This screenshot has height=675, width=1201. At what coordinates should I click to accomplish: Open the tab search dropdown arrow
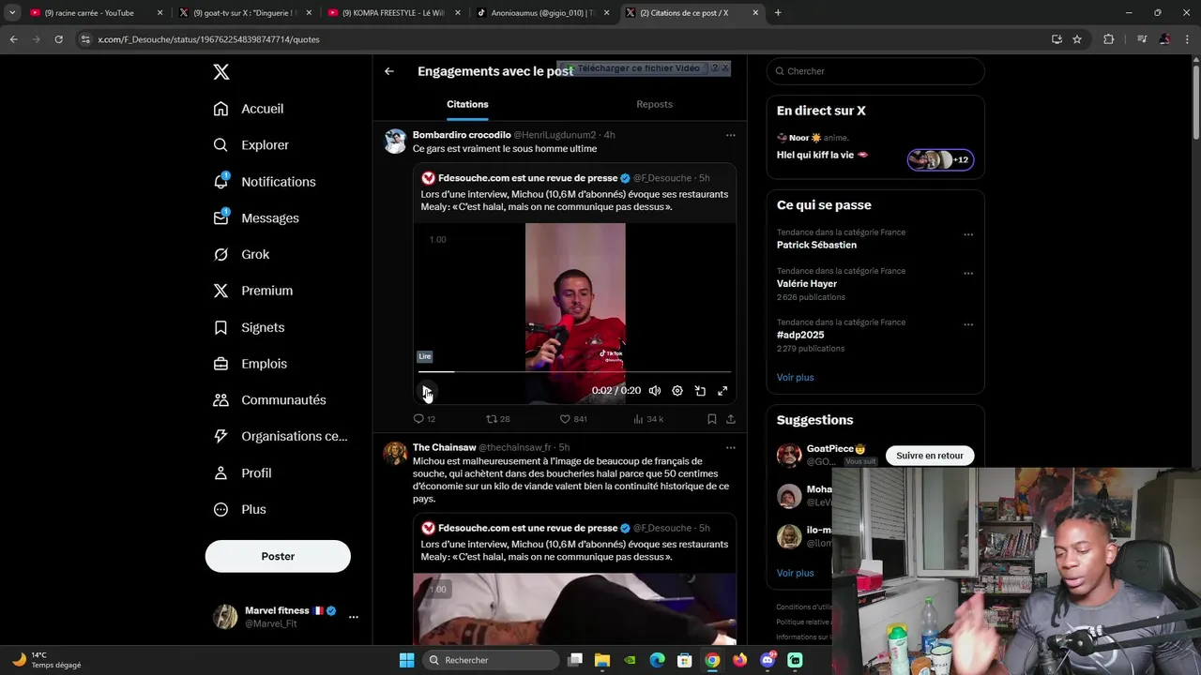(x=12, y=13)
